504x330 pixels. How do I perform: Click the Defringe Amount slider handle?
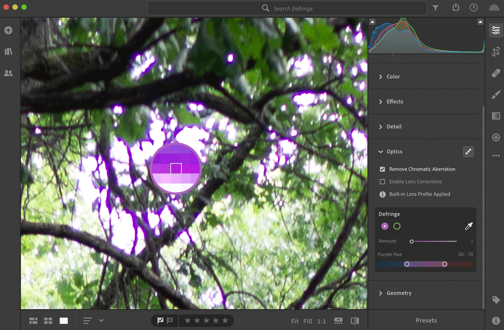412,242
